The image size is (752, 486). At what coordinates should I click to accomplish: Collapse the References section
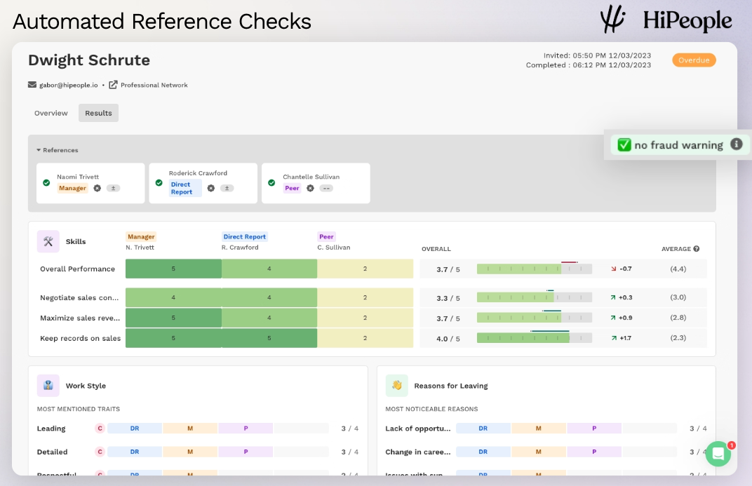pos(39,150)
